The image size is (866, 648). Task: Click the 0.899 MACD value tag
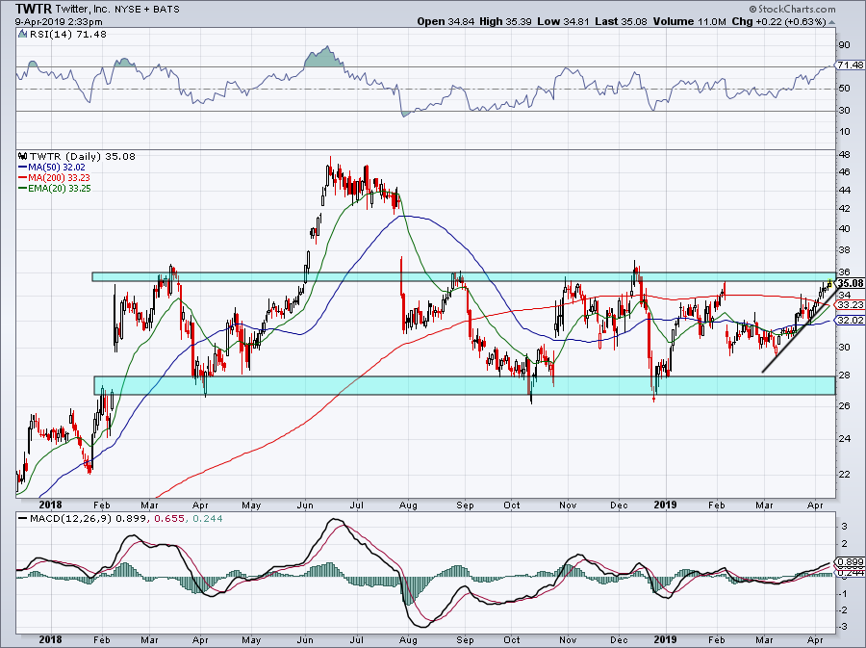(x=851, y=561)
